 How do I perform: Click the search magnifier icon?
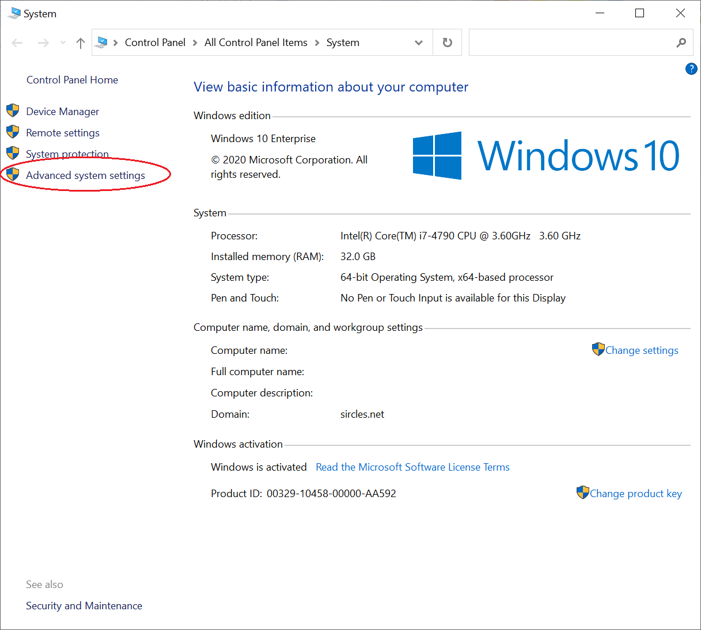point(681,43)
